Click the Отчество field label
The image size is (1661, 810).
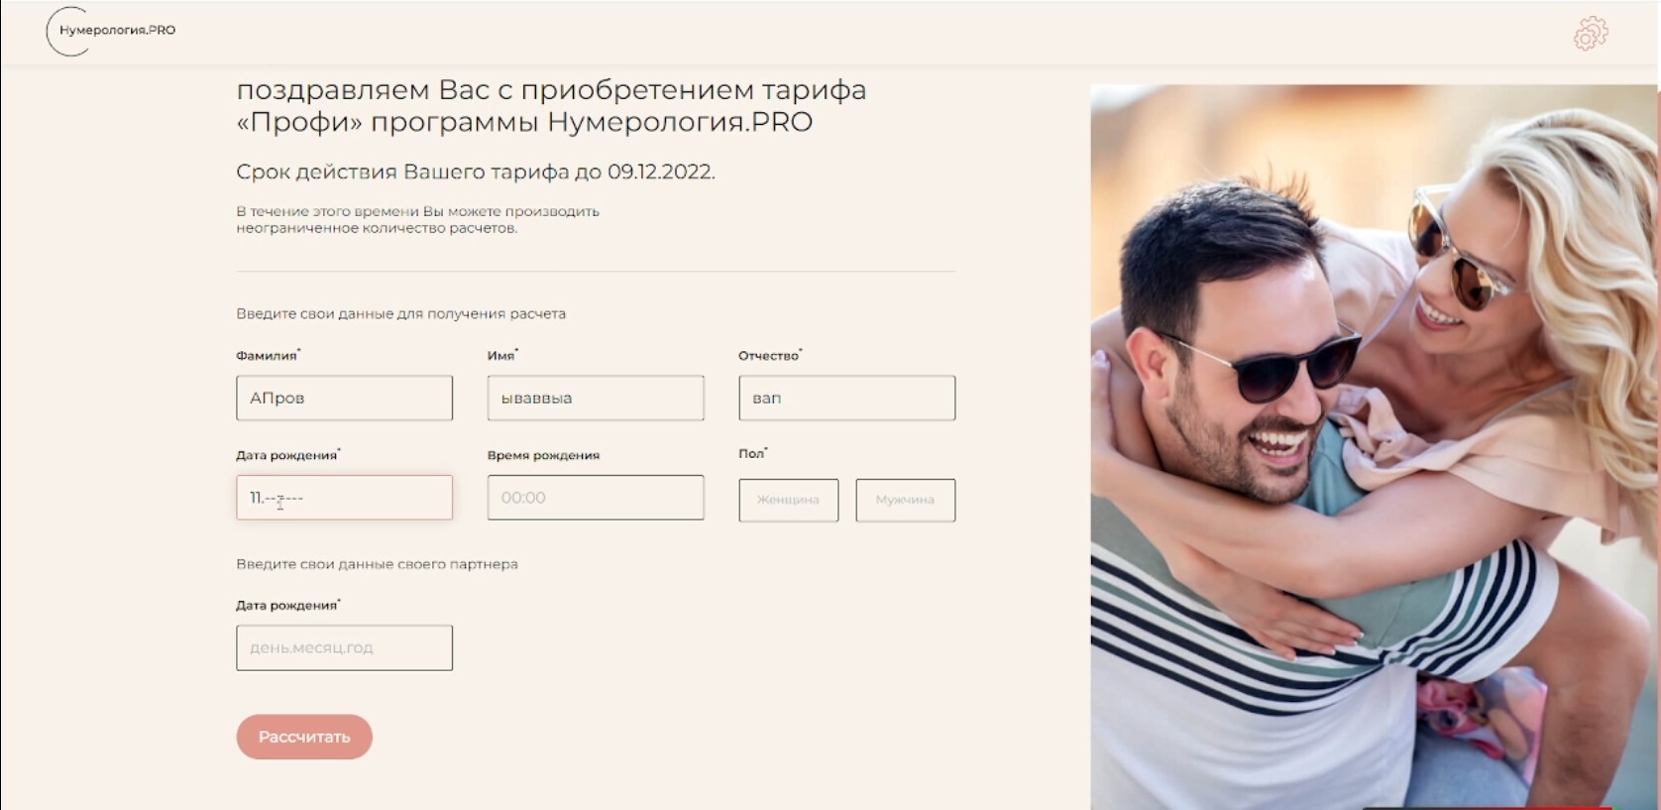tap(770, 355)
